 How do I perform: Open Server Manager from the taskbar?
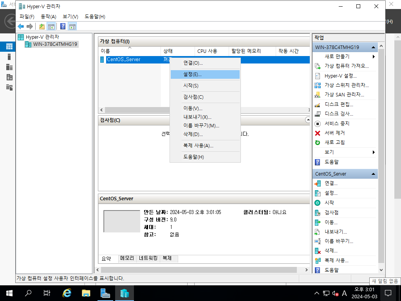[105, 293]
